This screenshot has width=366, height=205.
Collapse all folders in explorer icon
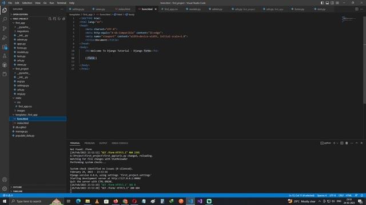[x=63, y=19]
